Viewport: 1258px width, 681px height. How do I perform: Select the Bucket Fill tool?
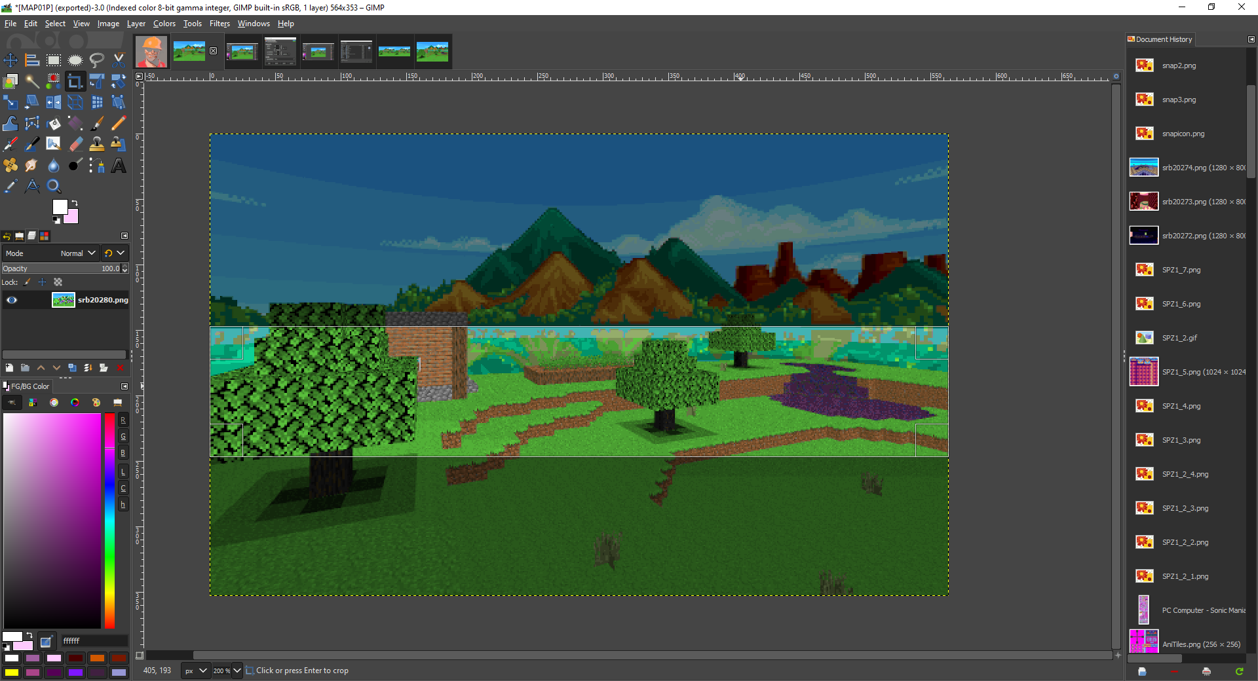pyautogui.click(x=54, y=123)
